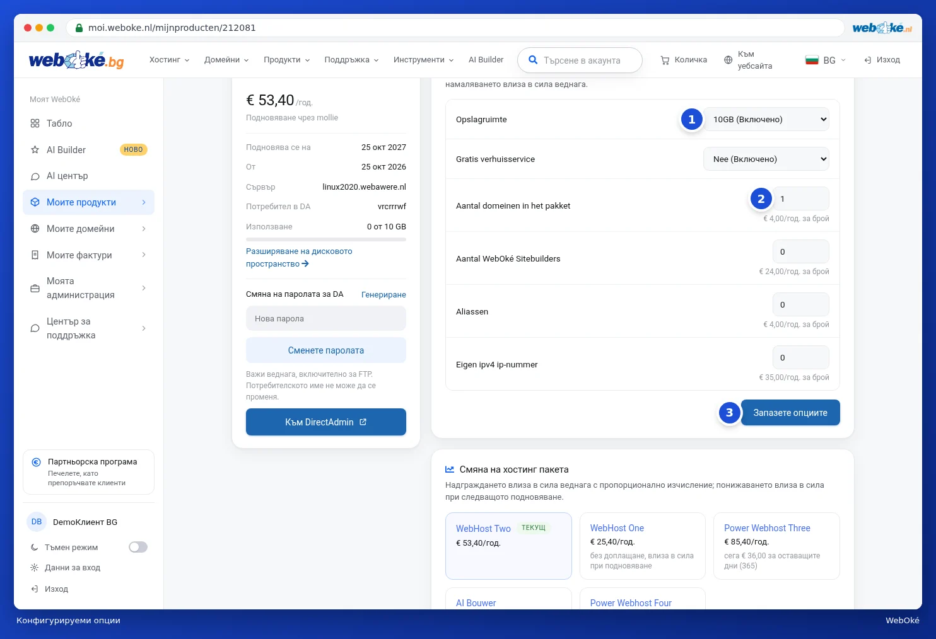Click the Генериране password link
This screenshot has width=936, height=639.
pyautogui.click(x=383, y=295)
